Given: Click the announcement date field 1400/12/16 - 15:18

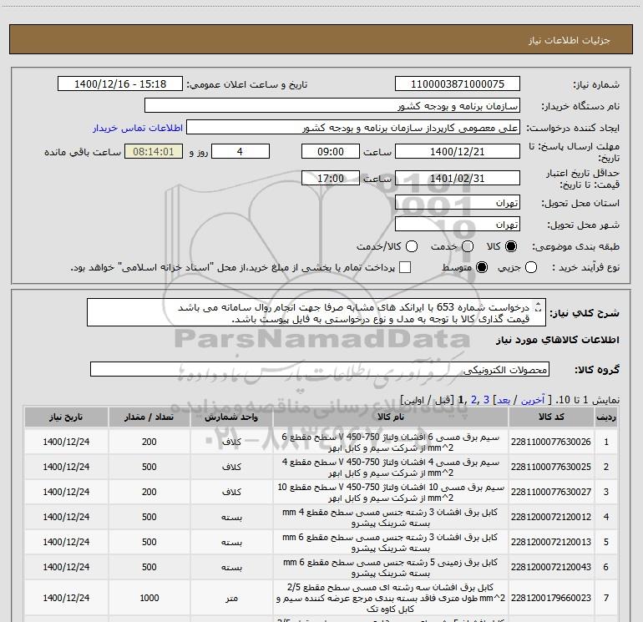Looking at the screenshot, I should pos(120,84).
